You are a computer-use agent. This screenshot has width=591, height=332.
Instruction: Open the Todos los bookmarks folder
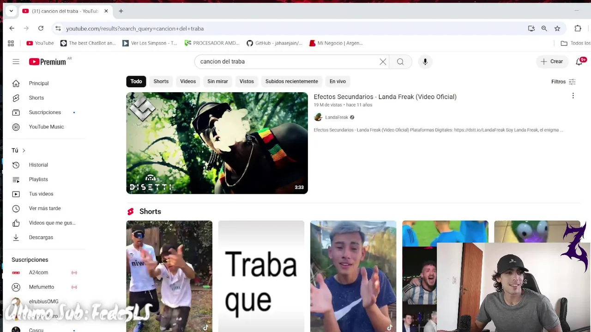click(575, 43)
